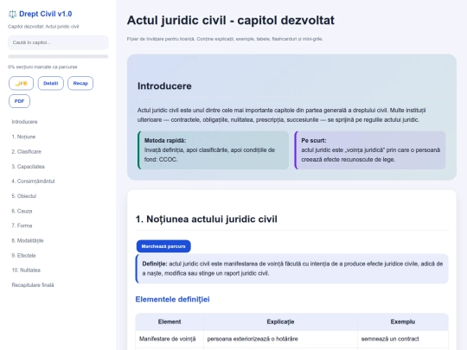Open sidebar section 10. Nulitatea

pos(26,270)
